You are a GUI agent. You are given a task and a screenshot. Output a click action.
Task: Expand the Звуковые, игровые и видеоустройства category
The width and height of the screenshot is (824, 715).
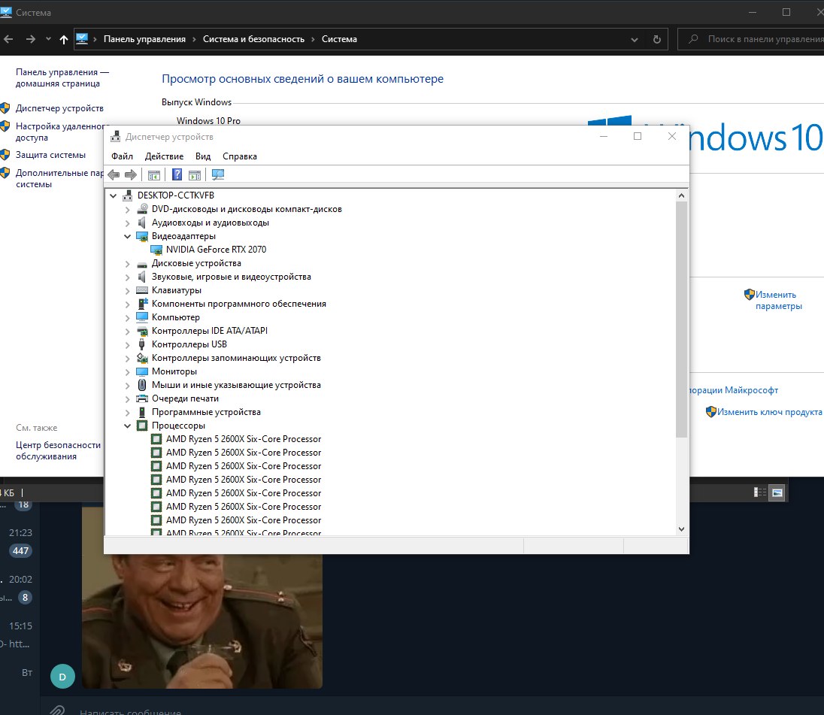coord(127,277)
